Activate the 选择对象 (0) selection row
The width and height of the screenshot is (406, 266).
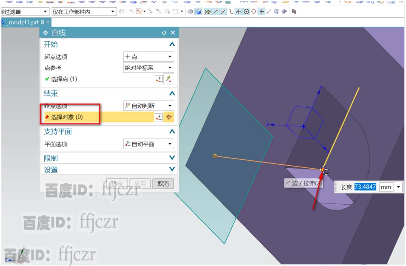coord(98,117)
